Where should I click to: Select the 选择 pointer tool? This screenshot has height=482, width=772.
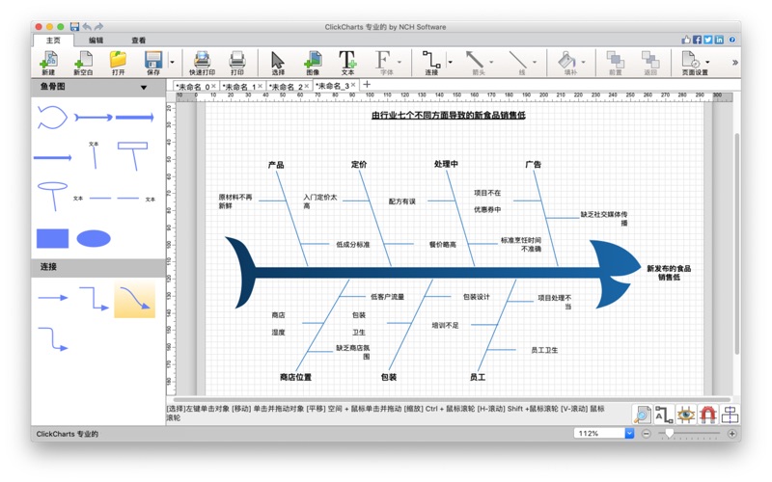278,63
